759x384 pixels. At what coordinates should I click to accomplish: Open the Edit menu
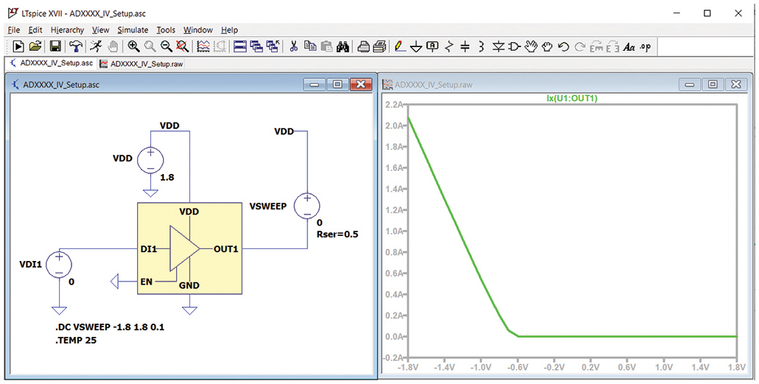[x=35, y=29]
